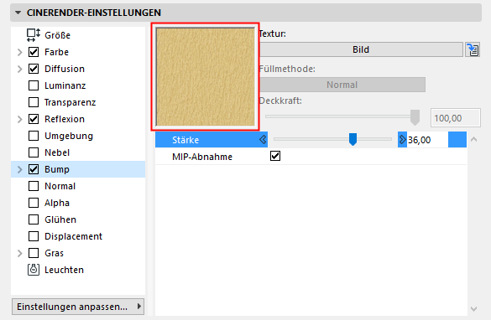
Task: Expand the Reflexion tree node
Action: (20, 119)
